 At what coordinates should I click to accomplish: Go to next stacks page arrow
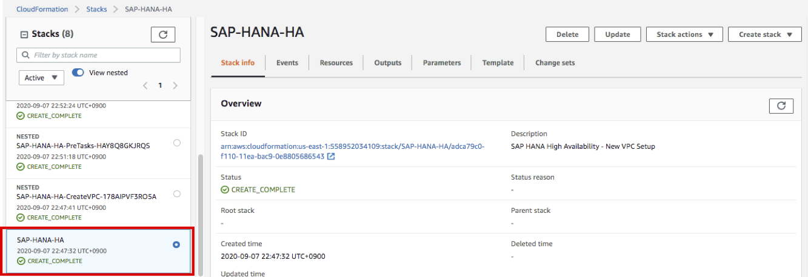point(175,86)
